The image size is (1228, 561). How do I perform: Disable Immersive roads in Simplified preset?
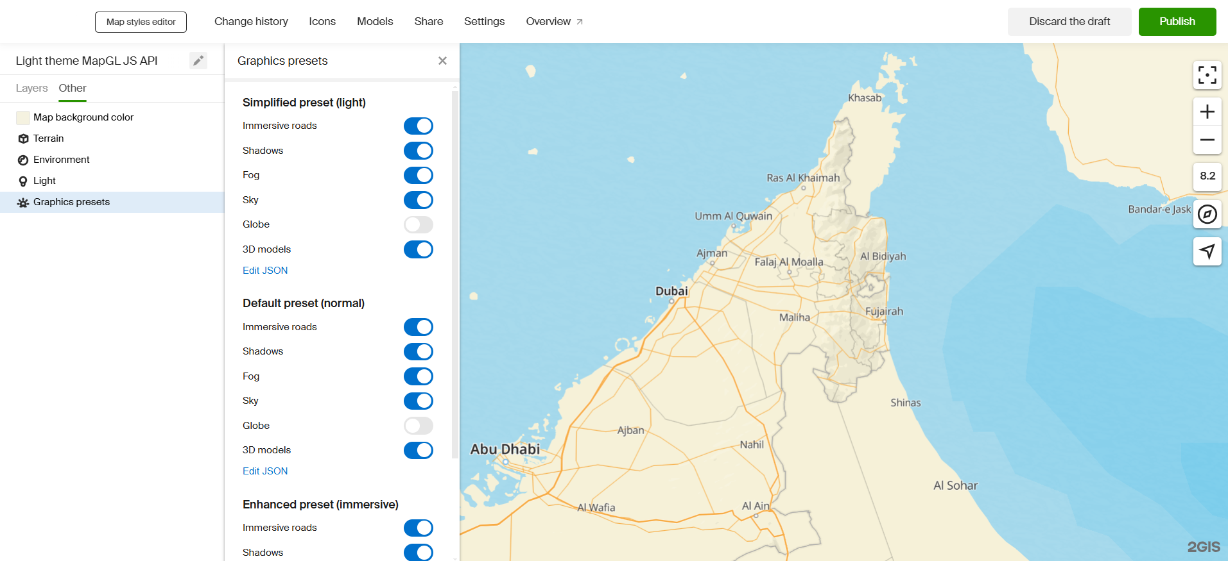[418, 126]
